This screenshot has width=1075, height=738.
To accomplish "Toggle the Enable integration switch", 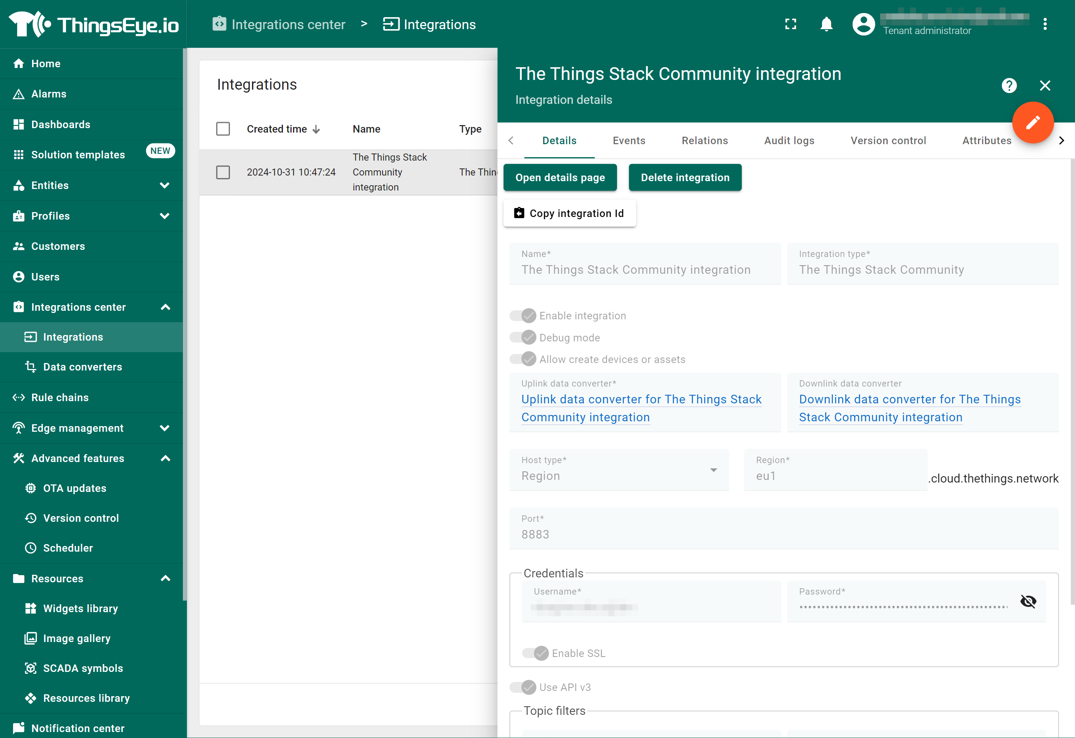I will (523, 316).
